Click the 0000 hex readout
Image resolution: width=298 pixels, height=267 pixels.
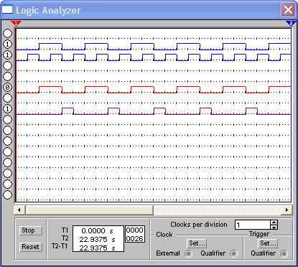pyautogui.click(x=135, y=230)
